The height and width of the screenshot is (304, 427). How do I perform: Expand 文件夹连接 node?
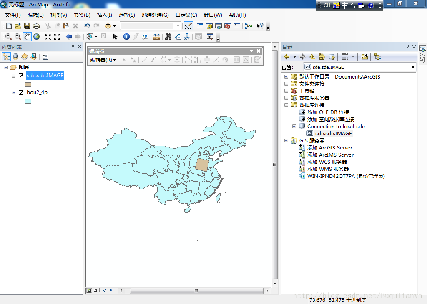pyautogui.click(x=286, y=84)
